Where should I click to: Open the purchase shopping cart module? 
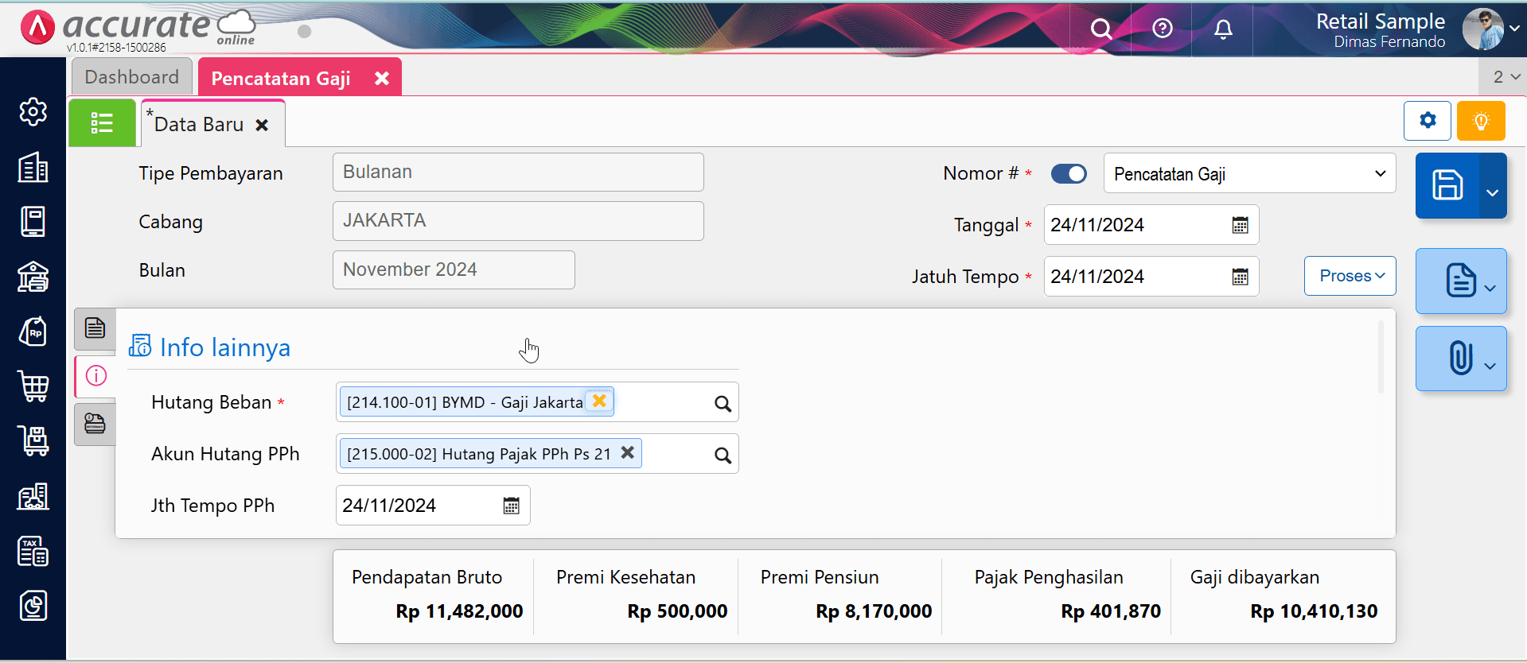[x=33, y=386]
